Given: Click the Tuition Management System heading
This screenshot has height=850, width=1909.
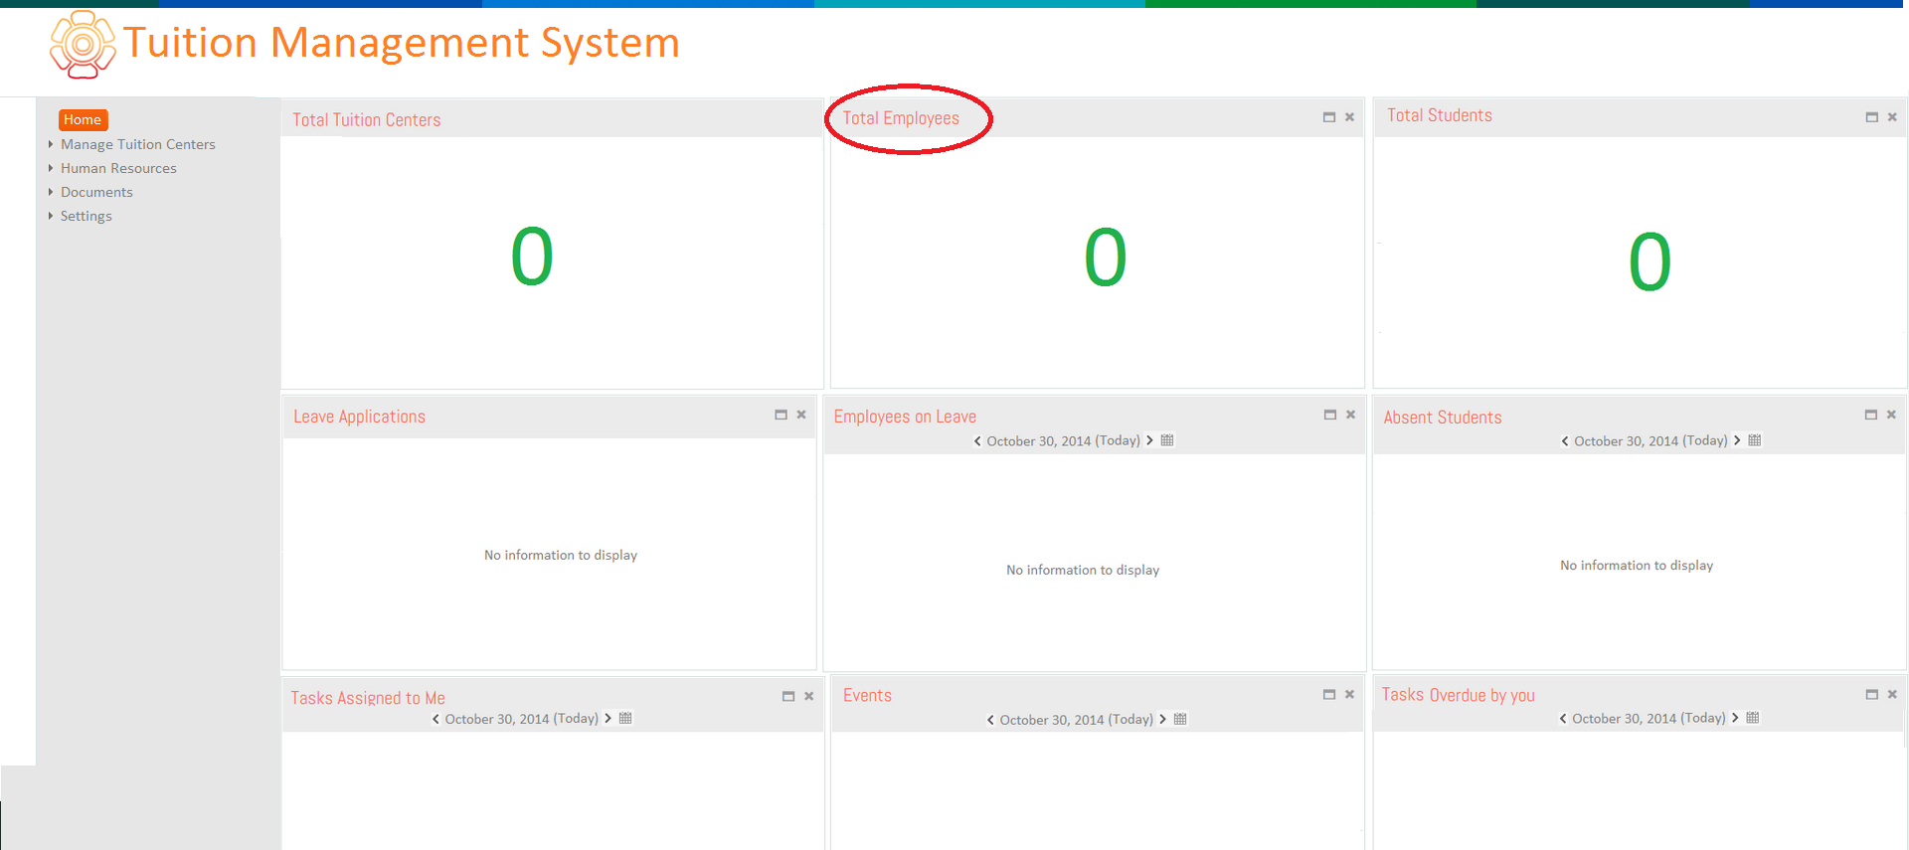Looking at the screenshot, I should tap(402, 43).
